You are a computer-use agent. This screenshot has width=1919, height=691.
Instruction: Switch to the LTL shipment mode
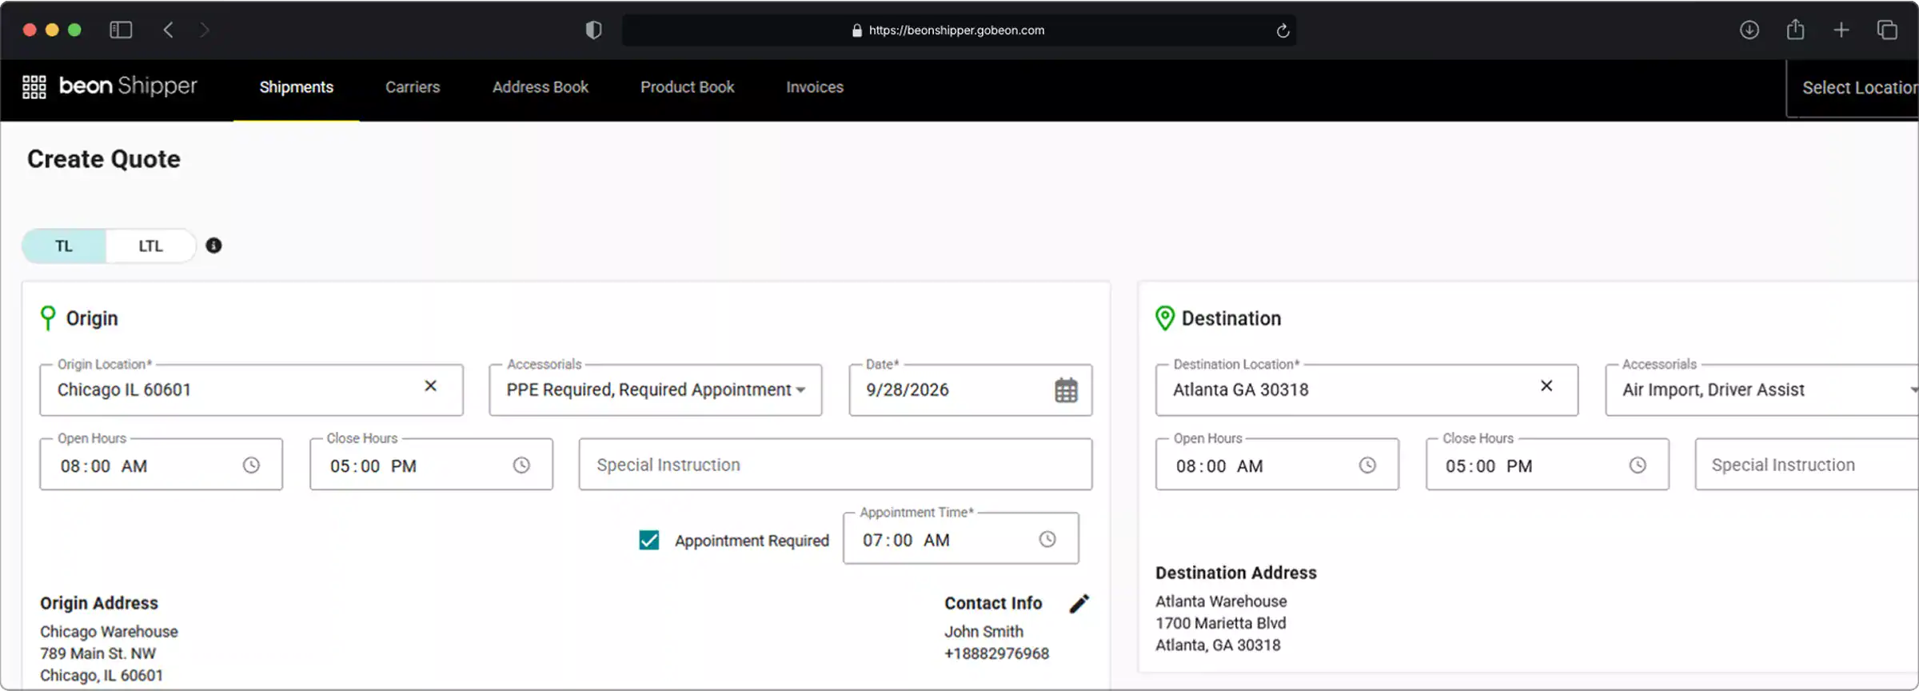tap(150, 246)
